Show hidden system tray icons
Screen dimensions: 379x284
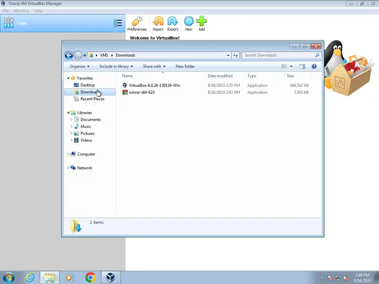click(x=322, y=278)
